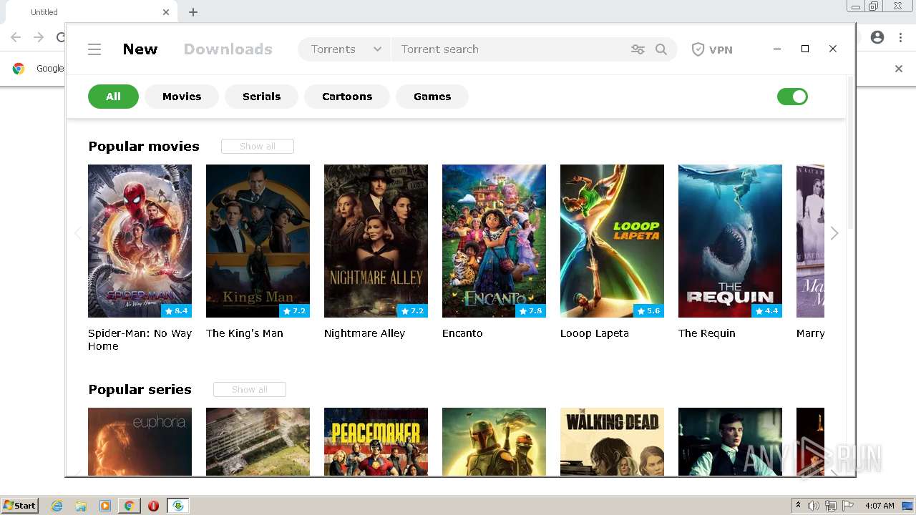
Task: Open a new Chrome tab
Action: tap(193, 12)
